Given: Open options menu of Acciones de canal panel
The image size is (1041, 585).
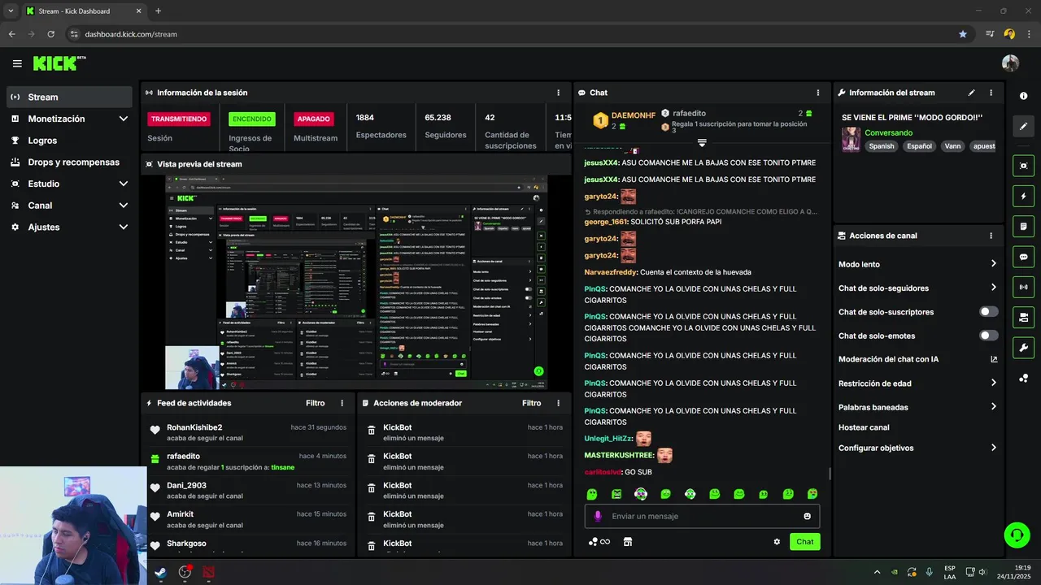Looking at the screenshot, I should (x=991, y=236).
